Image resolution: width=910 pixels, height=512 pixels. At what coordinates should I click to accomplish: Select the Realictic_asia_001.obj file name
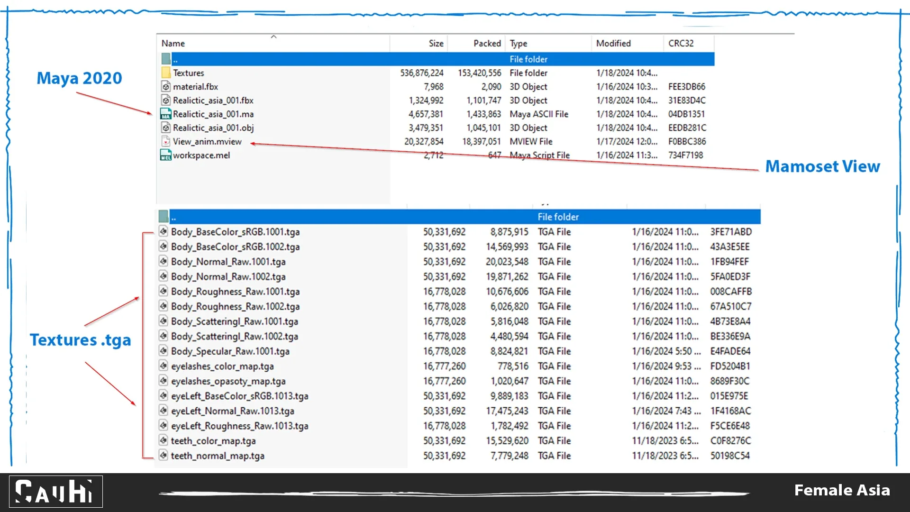pyautogui.click(x=213, y=128)
